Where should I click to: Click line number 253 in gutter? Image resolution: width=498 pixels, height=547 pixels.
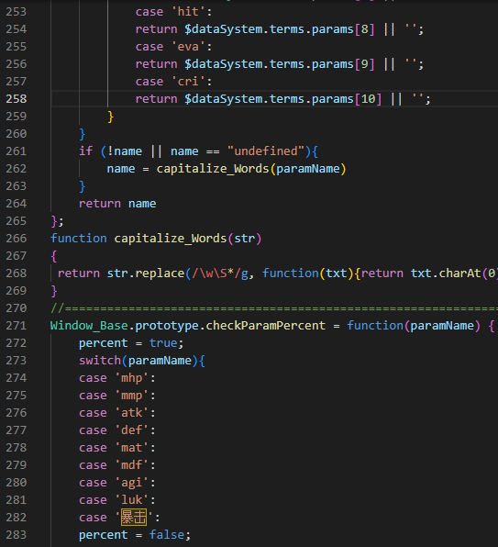[16, 12]
